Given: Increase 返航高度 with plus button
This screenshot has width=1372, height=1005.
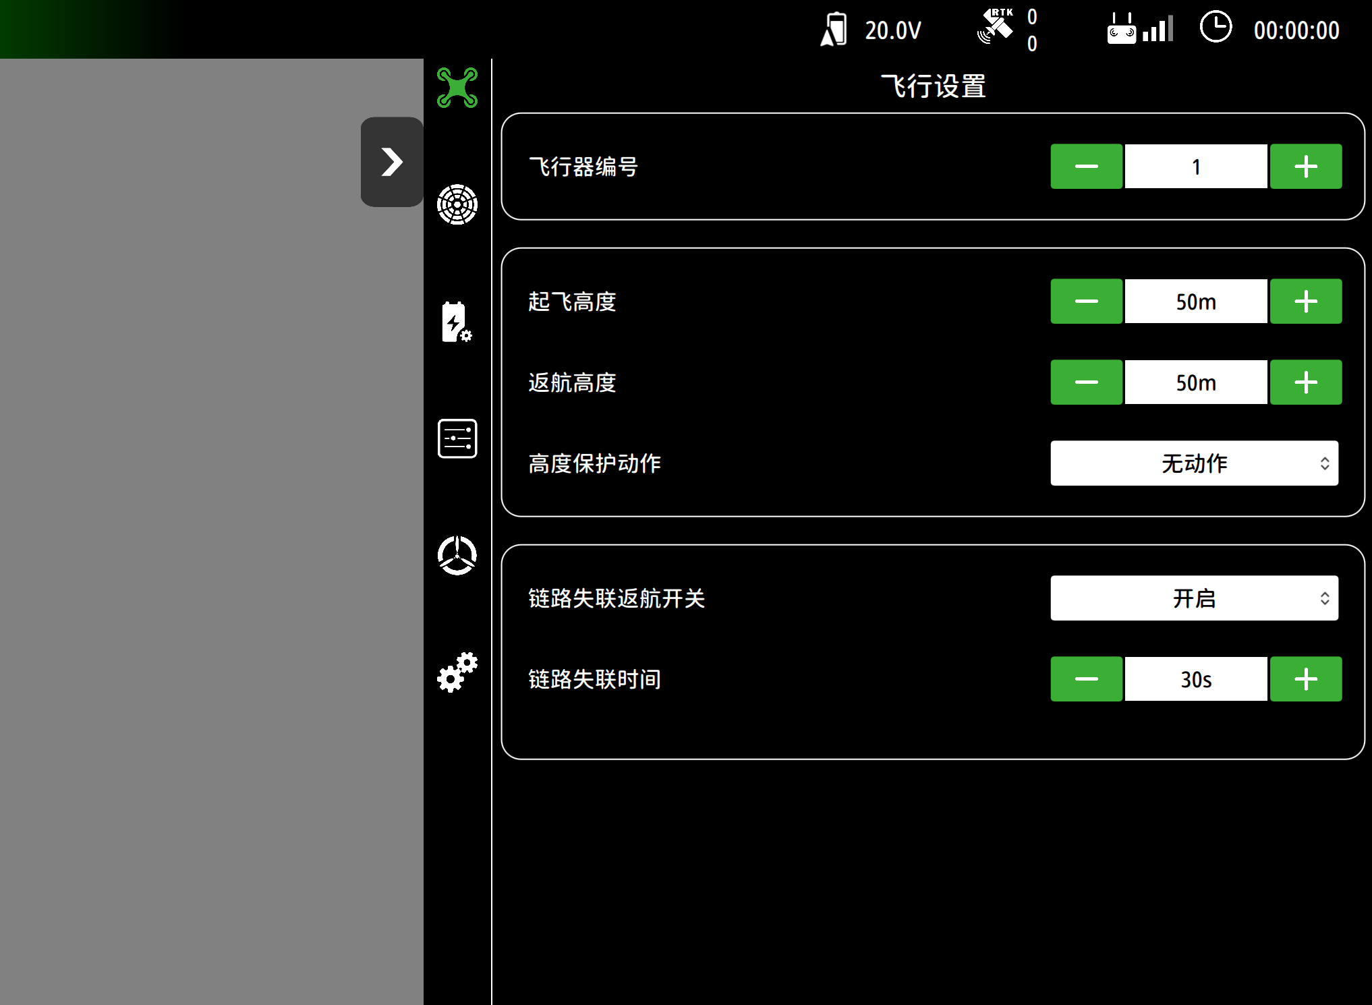Looking at the screenshot, I should pos(1305,382).
